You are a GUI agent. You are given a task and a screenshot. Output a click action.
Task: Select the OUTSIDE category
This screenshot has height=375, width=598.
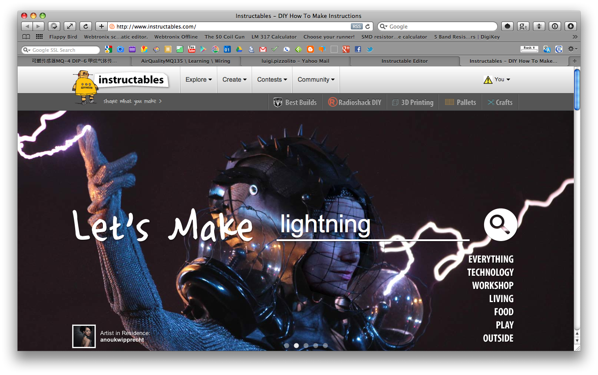(498, 338)
